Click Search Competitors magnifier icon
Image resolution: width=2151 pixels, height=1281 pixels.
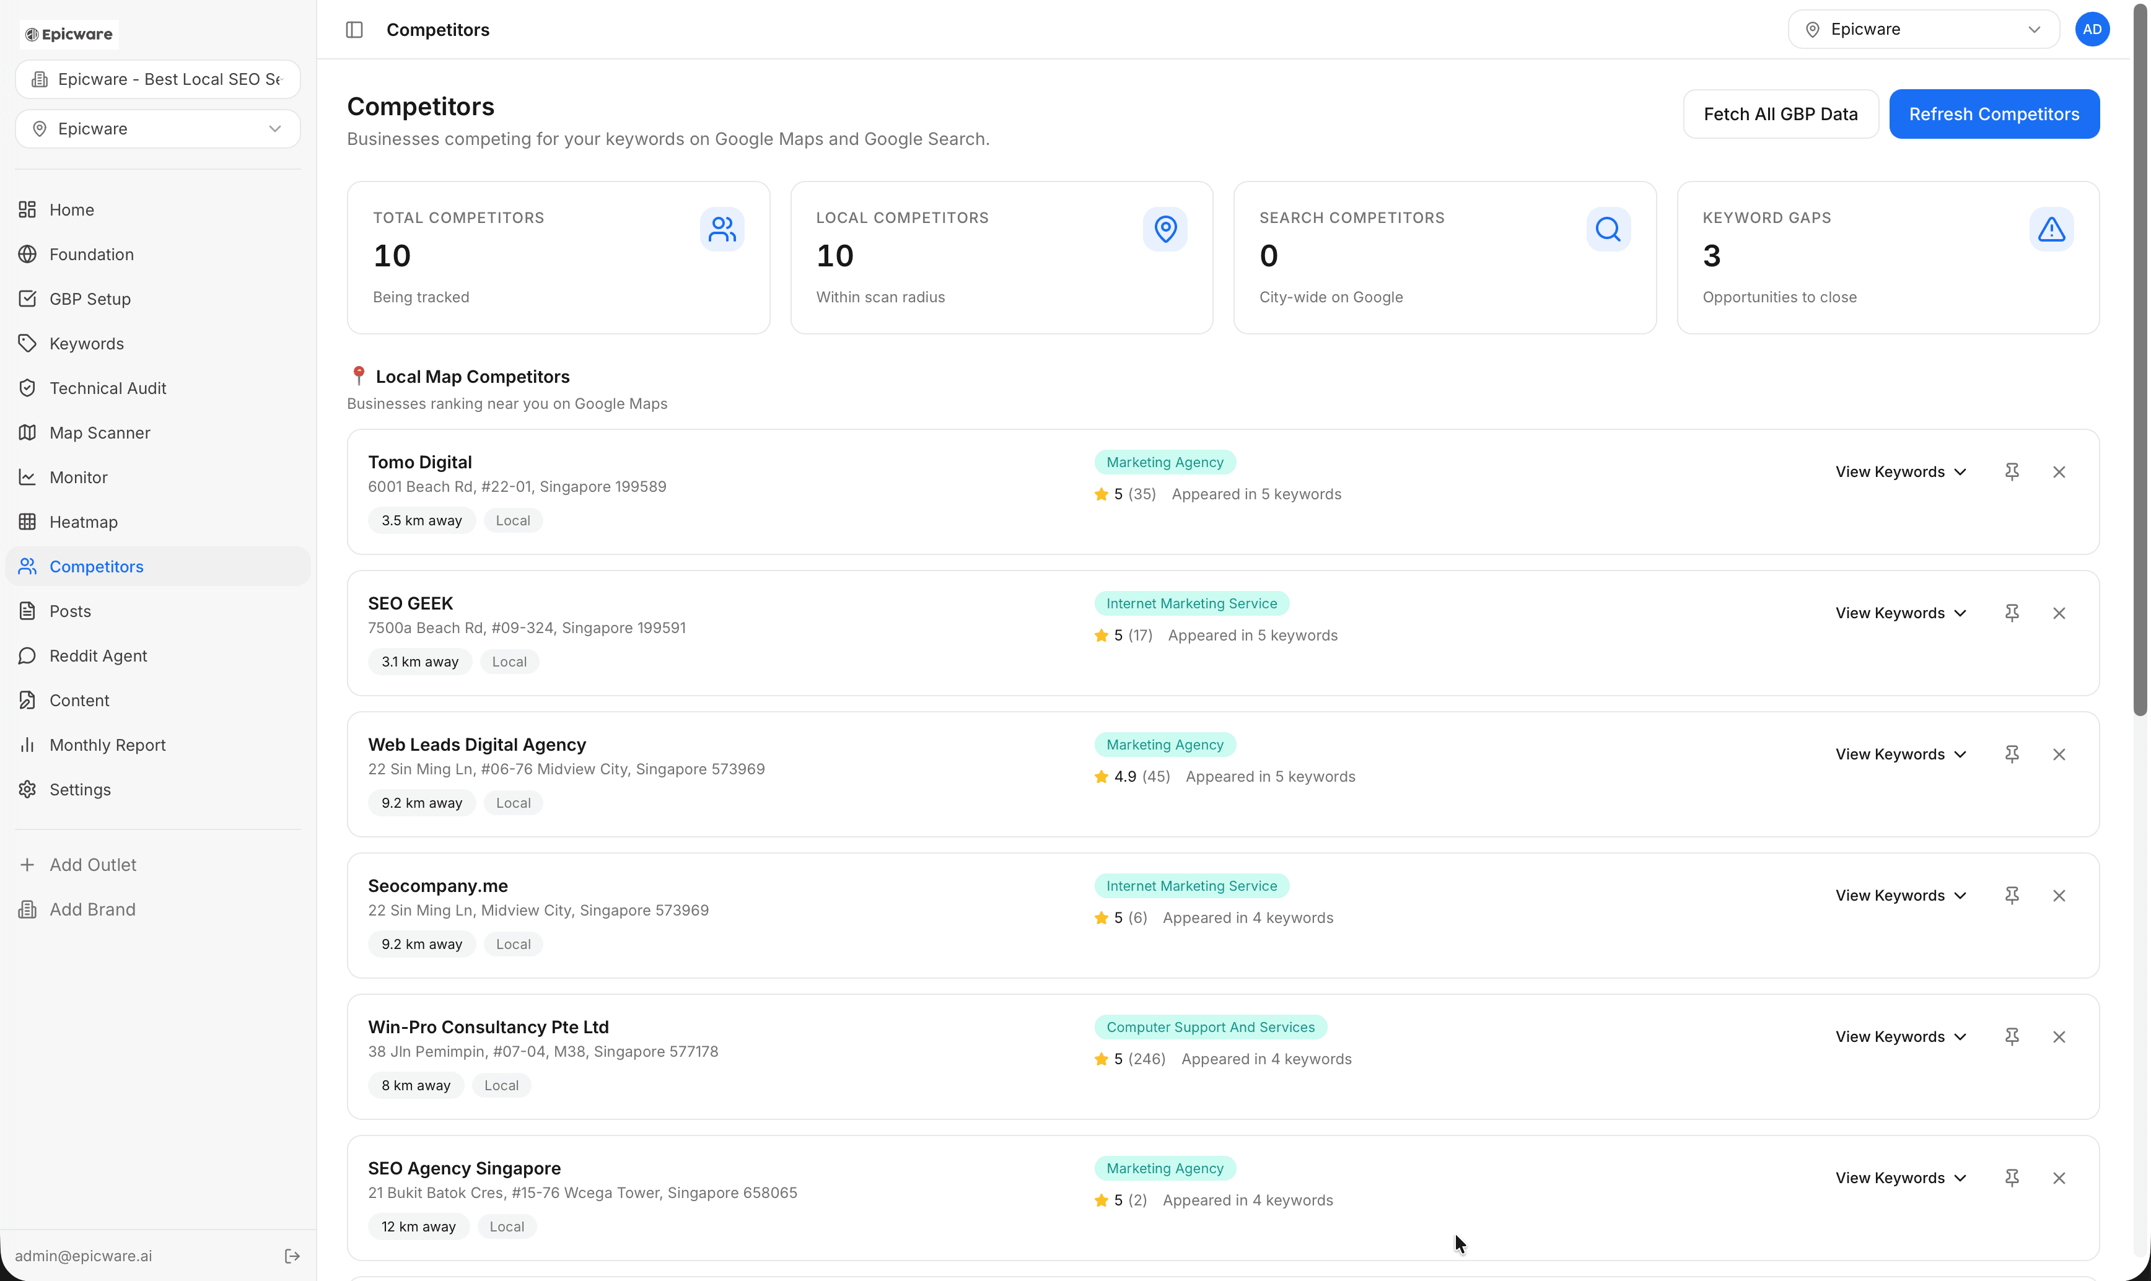click(1608, 229)
